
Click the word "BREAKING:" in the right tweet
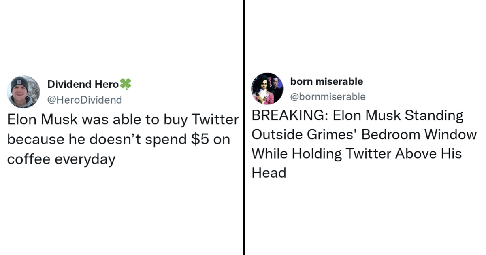[x=290, y=116]
